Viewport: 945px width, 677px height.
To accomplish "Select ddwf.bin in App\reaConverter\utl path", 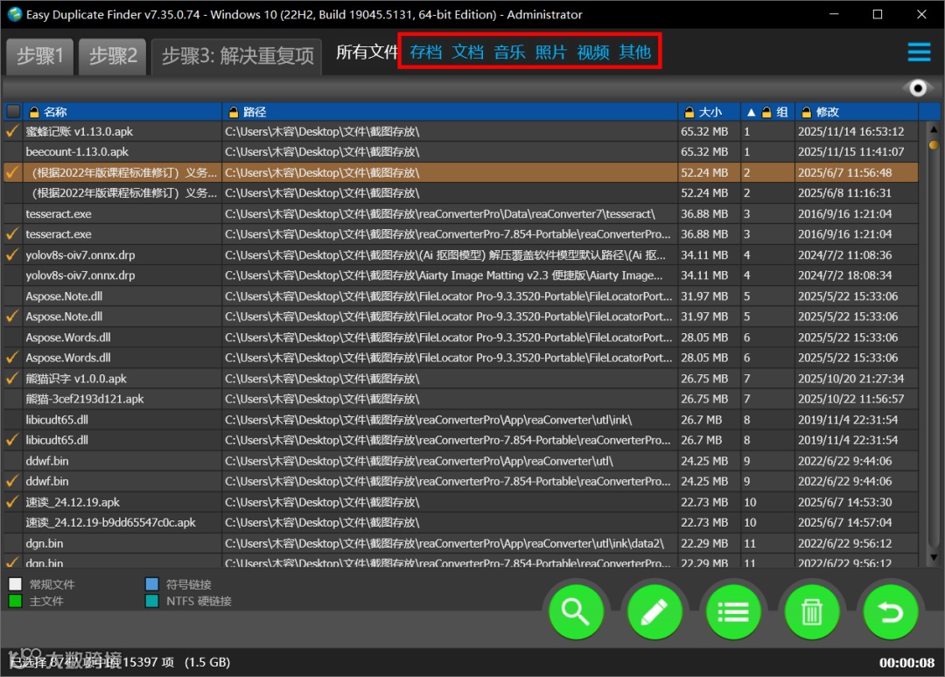I will click(x=47, y=461).
